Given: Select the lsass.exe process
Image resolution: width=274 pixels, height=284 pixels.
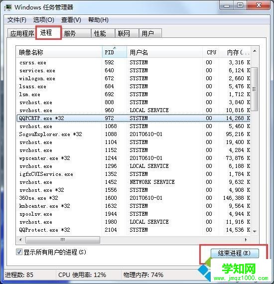Looking at the screenshot, I should 134,86.
